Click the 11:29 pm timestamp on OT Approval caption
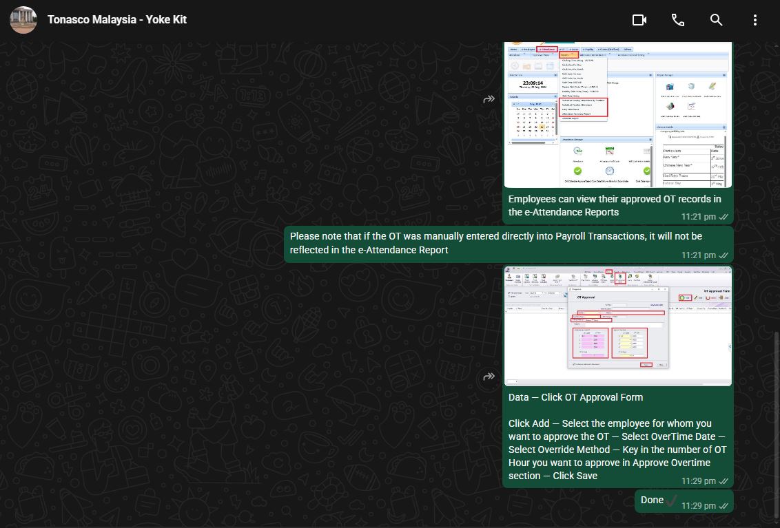The image size is (780, 528). point(699,481)
